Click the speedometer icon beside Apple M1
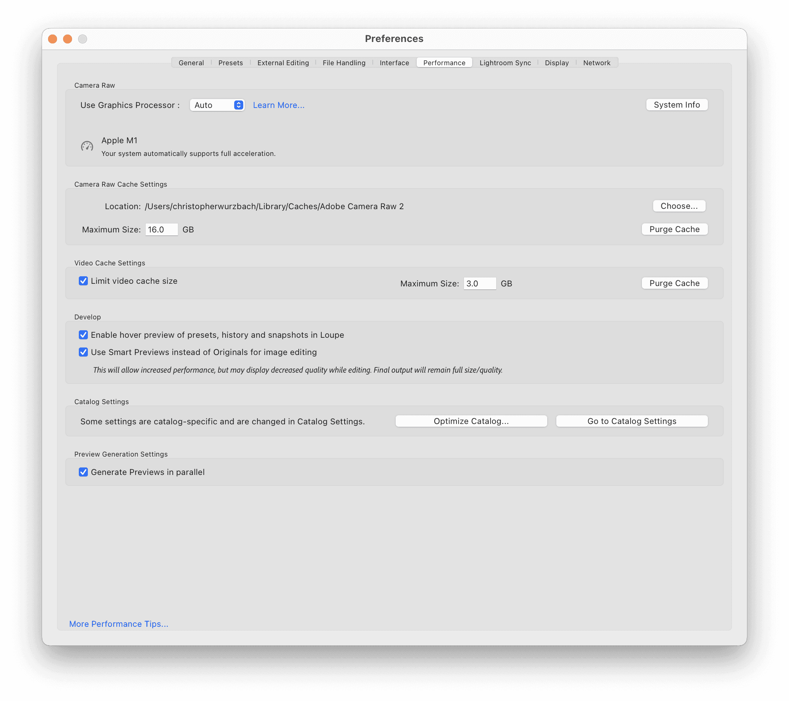Image resolution: width=789 pixels, height=701 pixels. pyautogui.click(x=87, y=146)
